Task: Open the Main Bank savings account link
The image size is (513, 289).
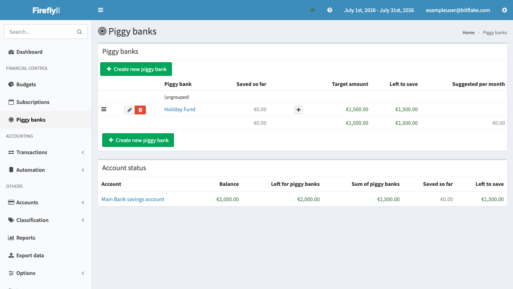Action: [x=133, y=199]
